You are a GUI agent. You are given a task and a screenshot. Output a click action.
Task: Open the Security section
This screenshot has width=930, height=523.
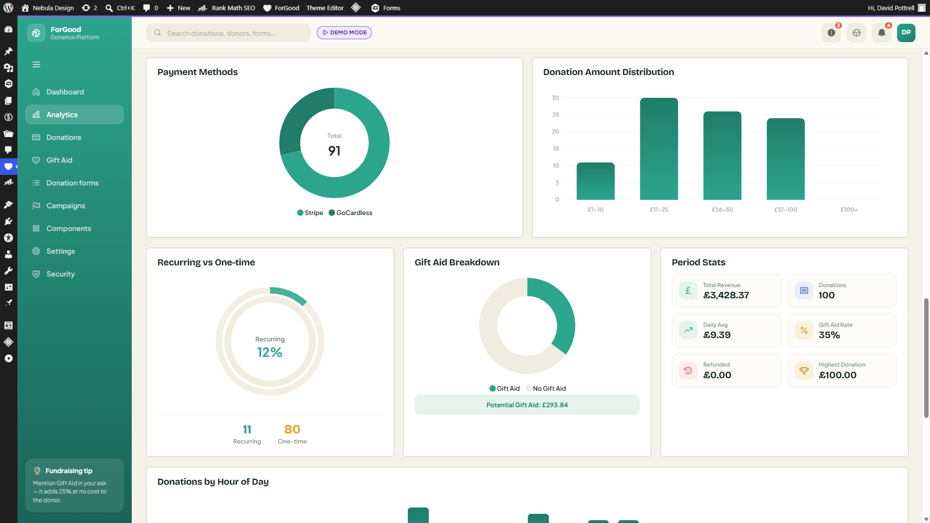[75, 274]
